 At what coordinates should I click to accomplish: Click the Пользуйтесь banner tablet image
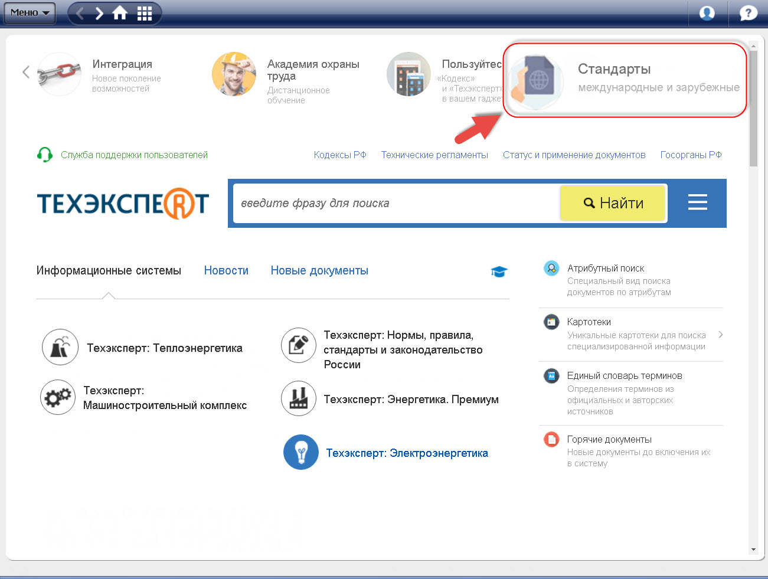(408, 74)
